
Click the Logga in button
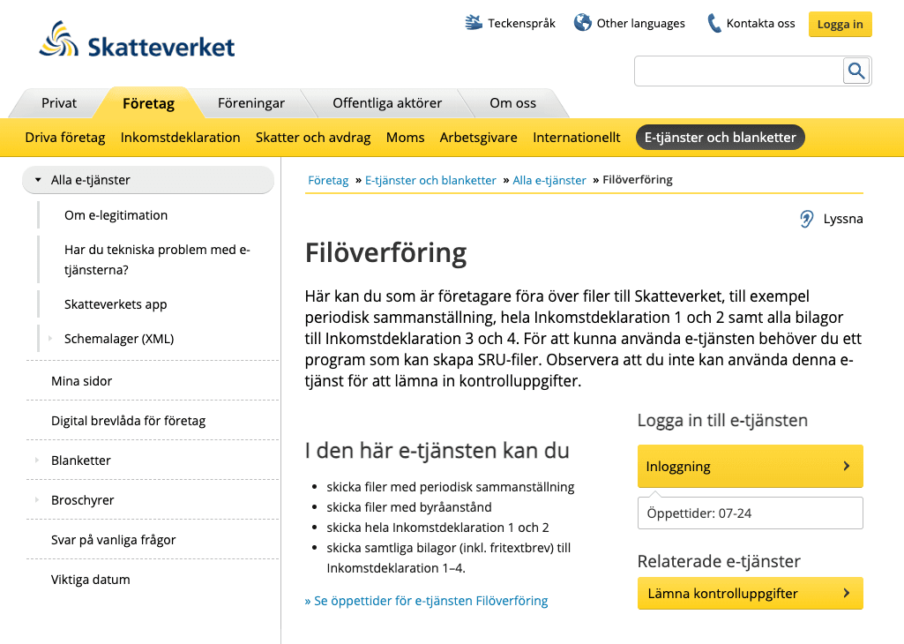pos(839,24)
